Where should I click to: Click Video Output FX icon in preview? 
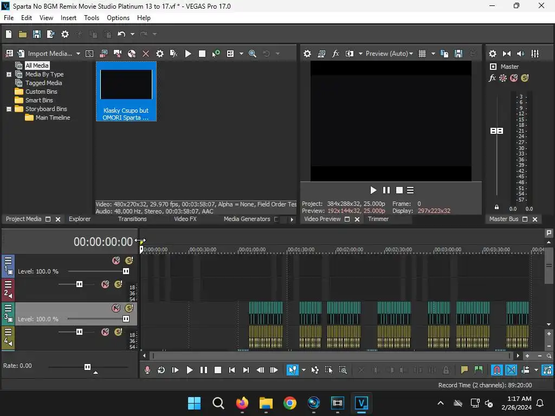pyautogui.click(x=335, y=54)
